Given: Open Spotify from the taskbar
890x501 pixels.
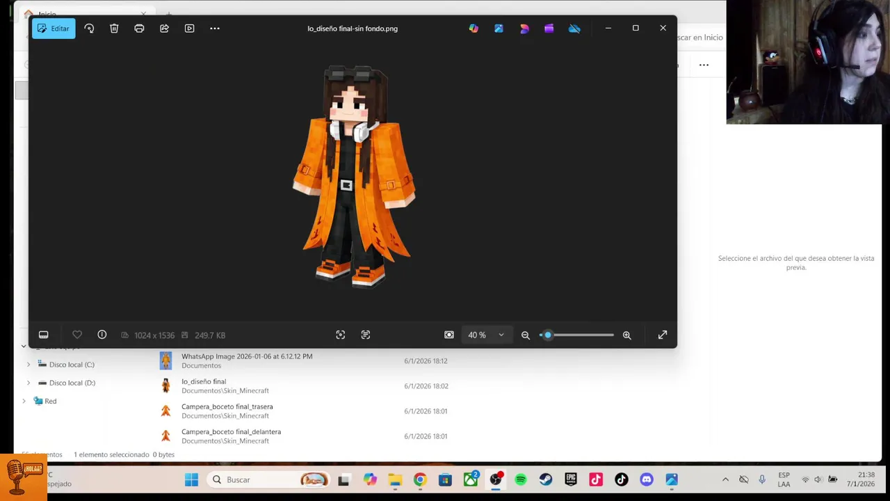Looking at the screenshot, I should pos(521,479).
